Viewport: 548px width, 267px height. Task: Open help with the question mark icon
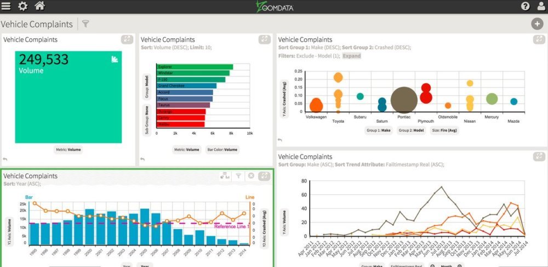tap(525, 6)
